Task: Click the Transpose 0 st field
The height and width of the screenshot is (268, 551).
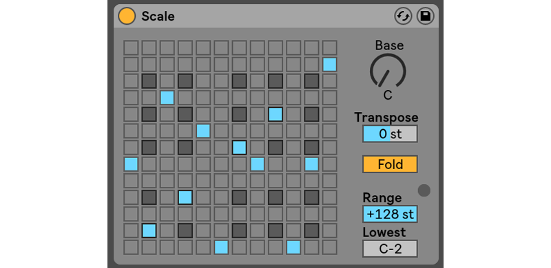Action: pos(390,133)
